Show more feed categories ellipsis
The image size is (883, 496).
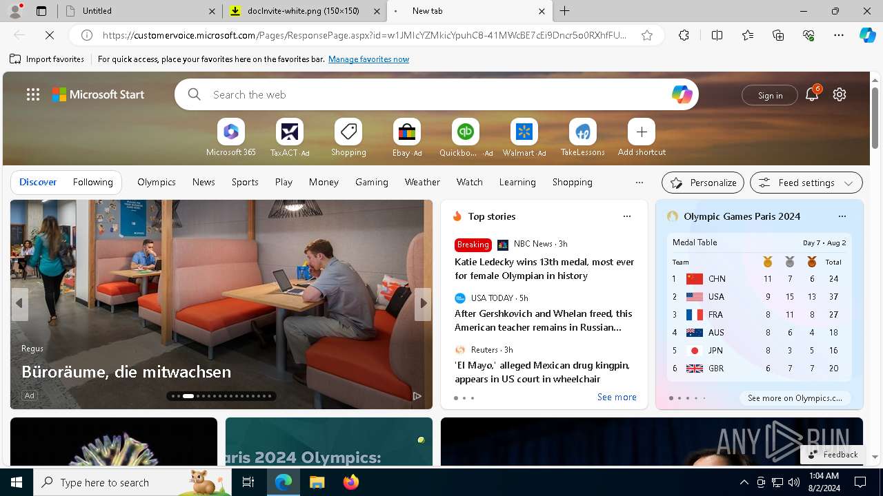point(639,183)
